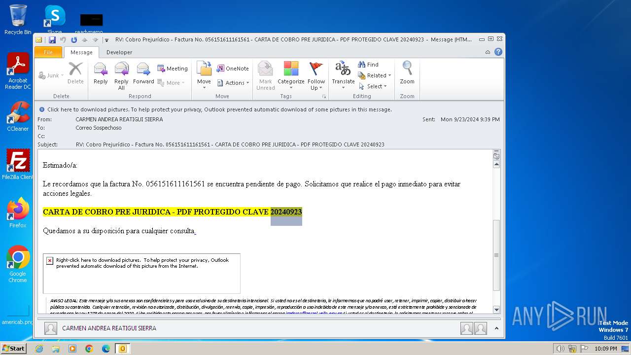Screen dimensions: 631x355
Task: Go to previous item arrow
Action: (85, 39)
